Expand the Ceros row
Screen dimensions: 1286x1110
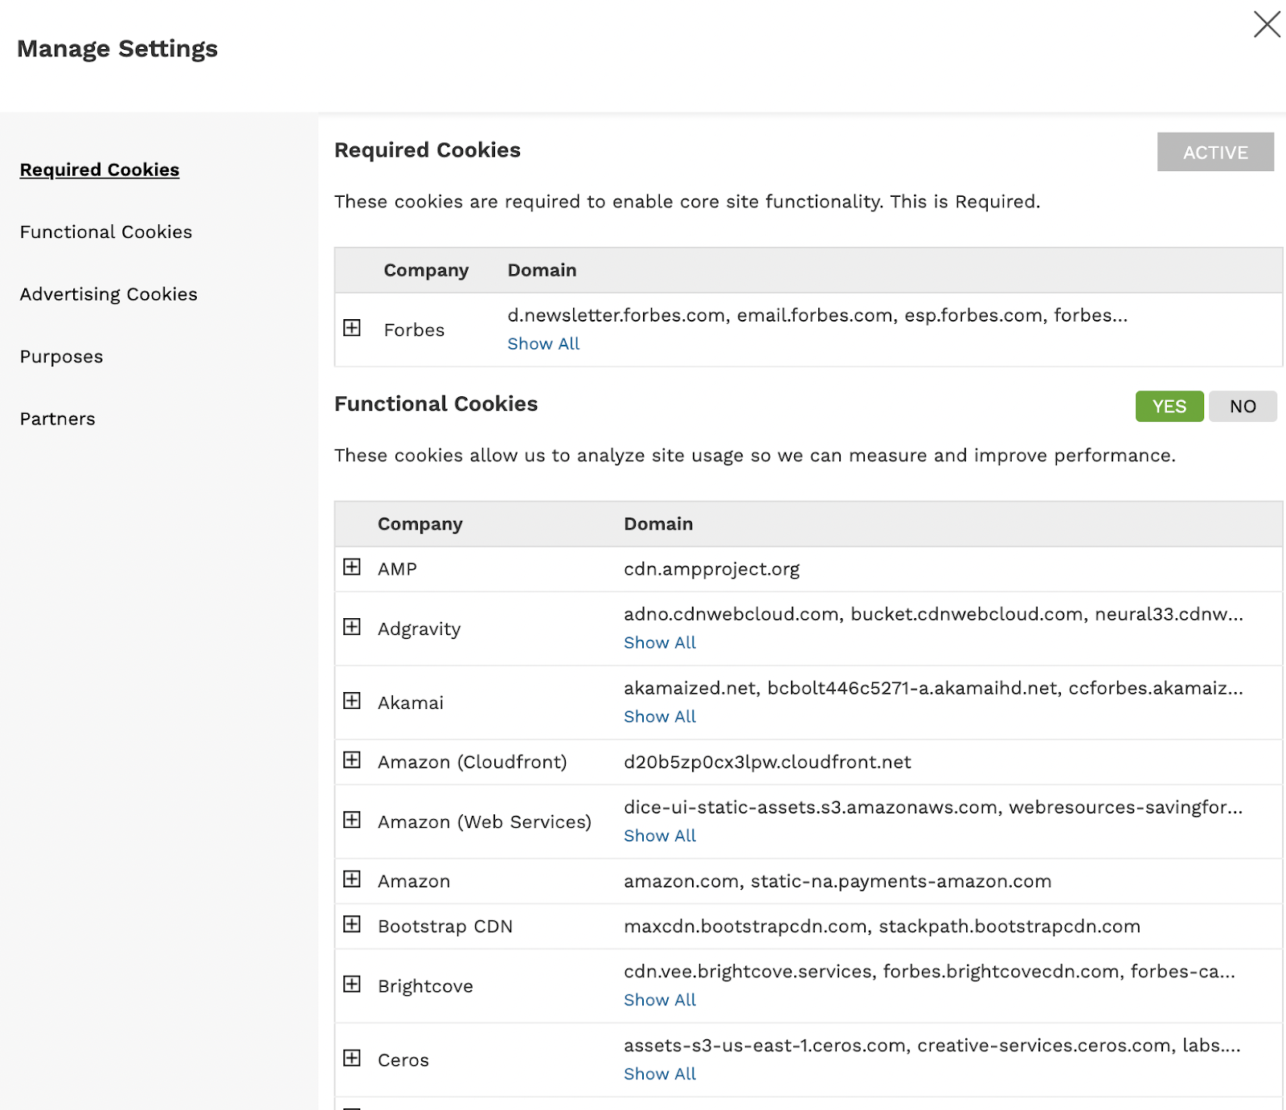(x=352, y=1059)
